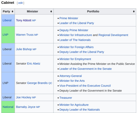
Task: Open Warren Truss's page
Action: [25, 35]
